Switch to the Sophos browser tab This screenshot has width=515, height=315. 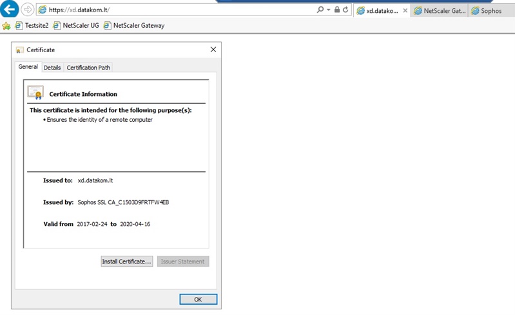(491, 11)
